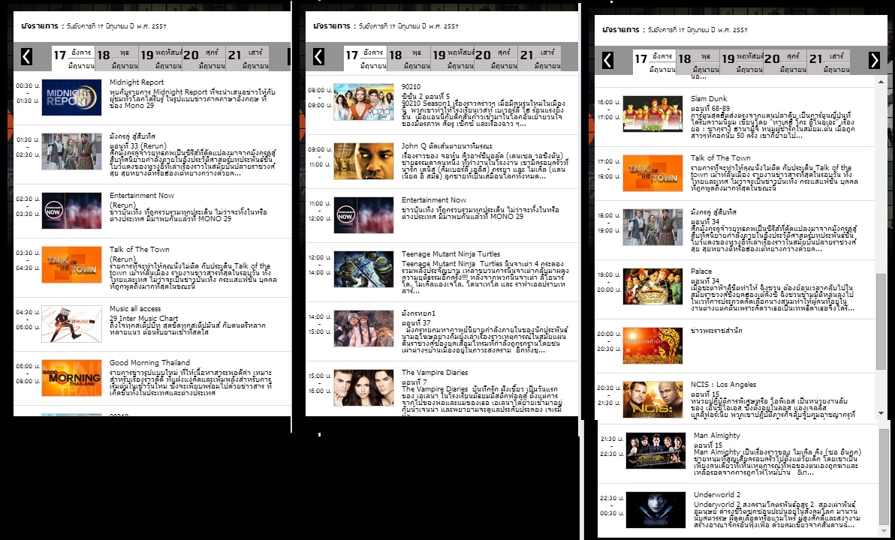Screen dimensions: 895x540
Task: Open the ข่าวพระราชสำนัก thumbnail
Action: pyautogui.click(x=652, y=346)
